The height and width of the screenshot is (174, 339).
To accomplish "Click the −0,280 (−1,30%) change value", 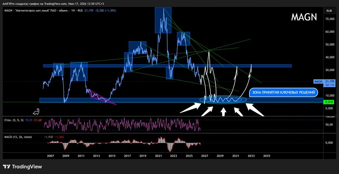I will point(105,10).
